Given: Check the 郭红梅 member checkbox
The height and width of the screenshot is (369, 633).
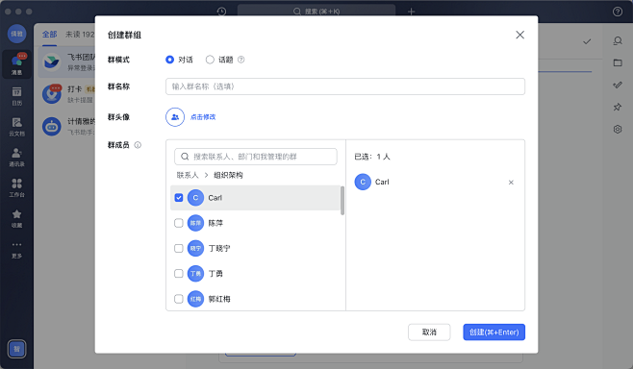Looking at the screenshot, I should point(178,299).
